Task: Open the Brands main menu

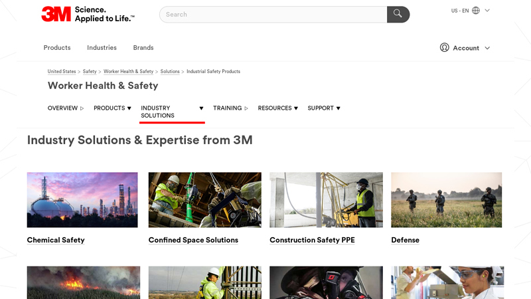Action: click(x=143, y=48)
